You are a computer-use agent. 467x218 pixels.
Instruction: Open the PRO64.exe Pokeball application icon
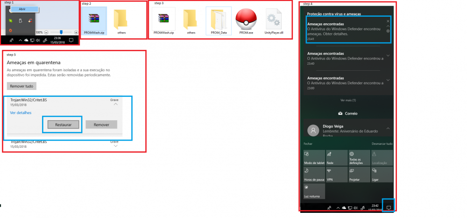(245, 20)
